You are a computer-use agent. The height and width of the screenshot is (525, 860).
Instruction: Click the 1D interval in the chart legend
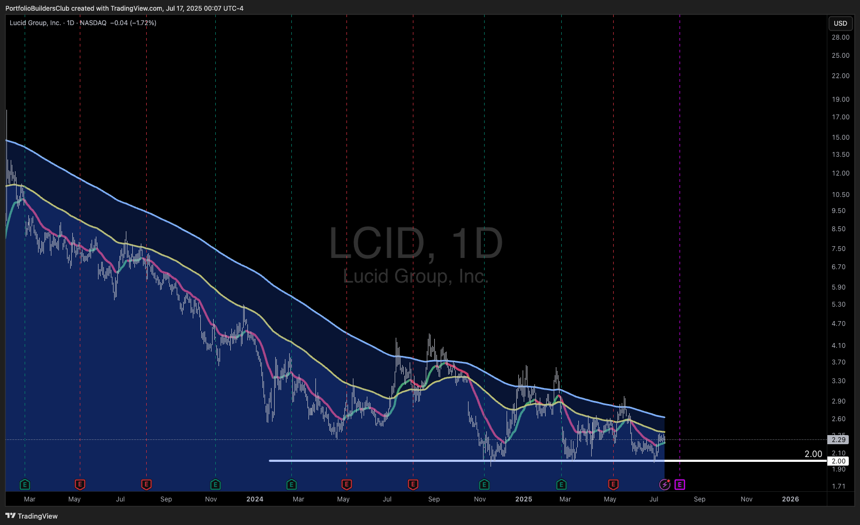tap(71, 23)
